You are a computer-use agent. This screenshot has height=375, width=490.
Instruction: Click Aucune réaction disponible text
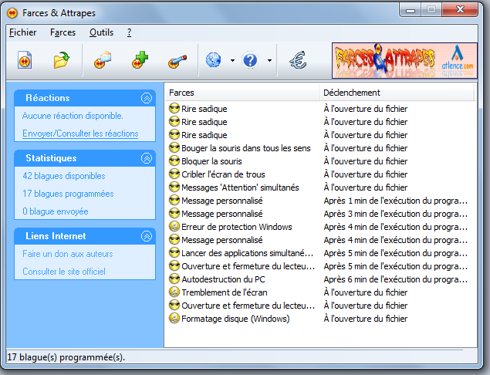[73, 116]
